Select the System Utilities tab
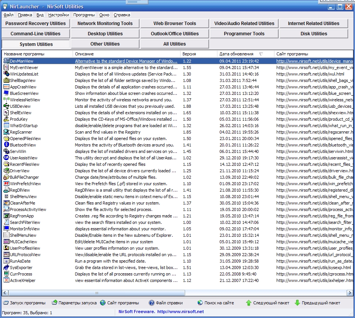The image size is (355, 318). point(36,44)
